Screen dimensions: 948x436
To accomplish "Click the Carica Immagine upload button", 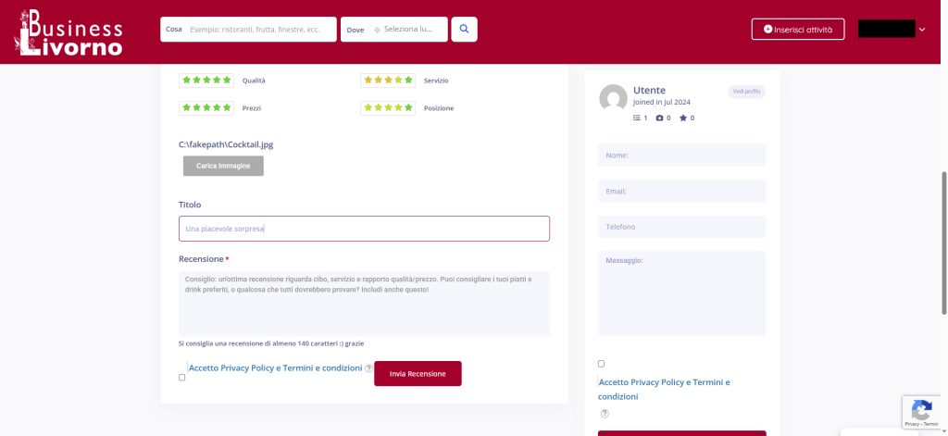I will tap(223, 166).
